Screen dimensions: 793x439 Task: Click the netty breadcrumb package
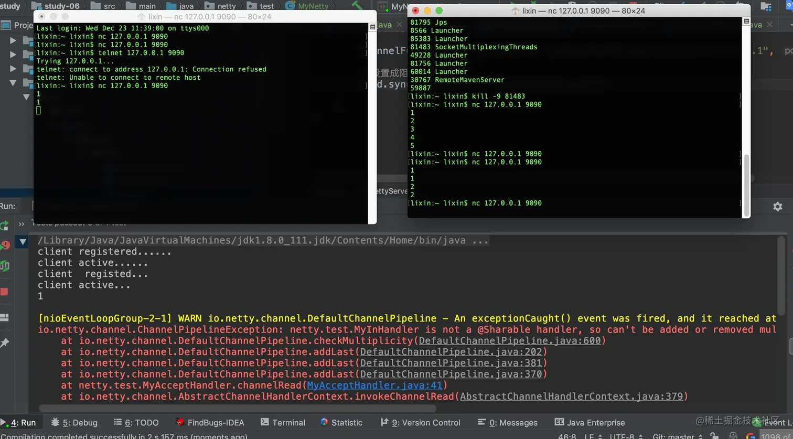[x=220, y=6]
